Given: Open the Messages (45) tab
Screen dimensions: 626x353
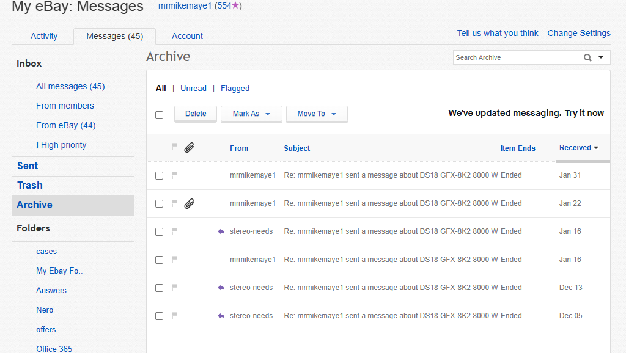Looking at the screenshot, I should point(114,36).
